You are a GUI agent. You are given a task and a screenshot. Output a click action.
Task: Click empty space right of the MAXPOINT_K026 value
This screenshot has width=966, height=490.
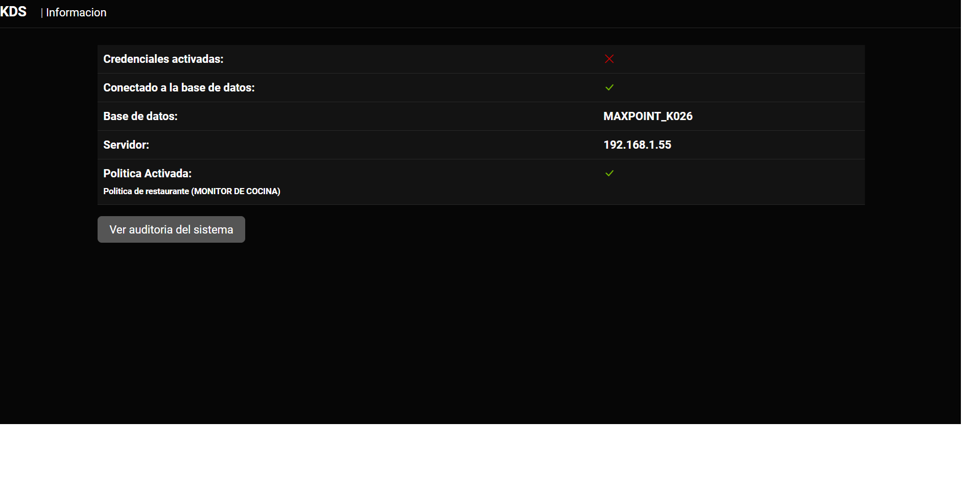tap(776, 116)
